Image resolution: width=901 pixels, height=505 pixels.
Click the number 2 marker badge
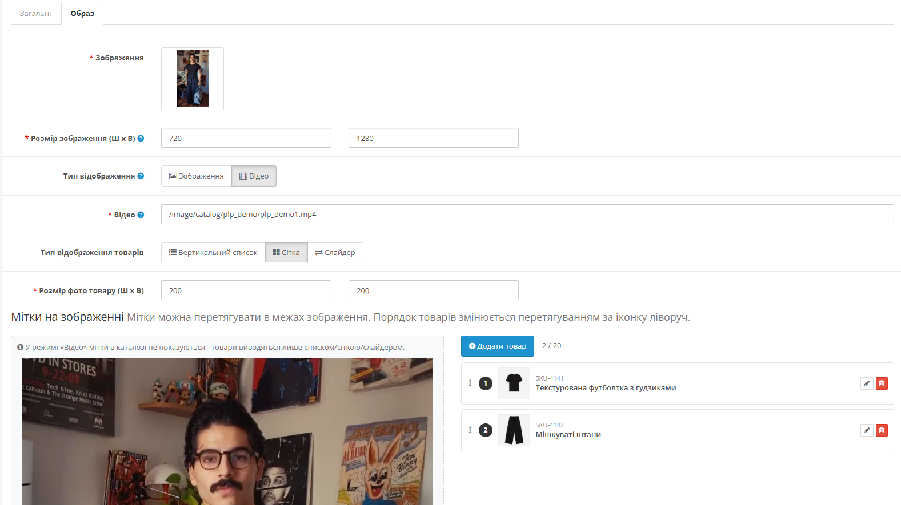pos(486,430)
